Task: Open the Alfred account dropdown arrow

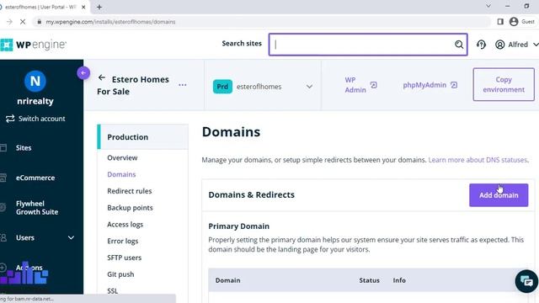Action: pos(536,45)
